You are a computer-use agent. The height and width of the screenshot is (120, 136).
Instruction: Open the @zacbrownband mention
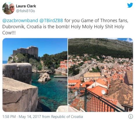click(20, 21)
